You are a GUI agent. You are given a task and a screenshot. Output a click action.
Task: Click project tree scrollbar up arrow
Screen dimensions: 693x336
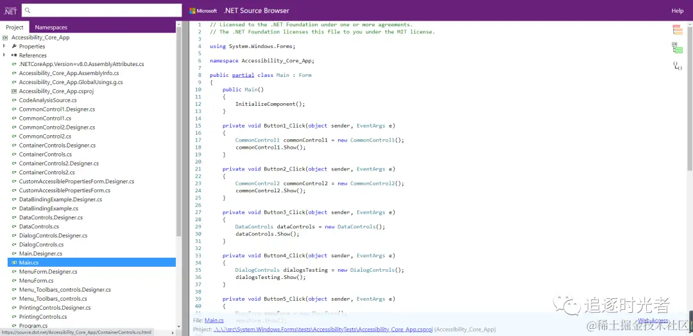click(179, 24)
